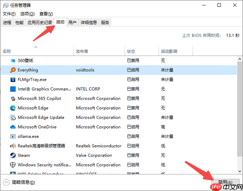The height and width of the screenshot is (191, 243).
Task: Switch to the 用户 tab
Action: point(72,23)
